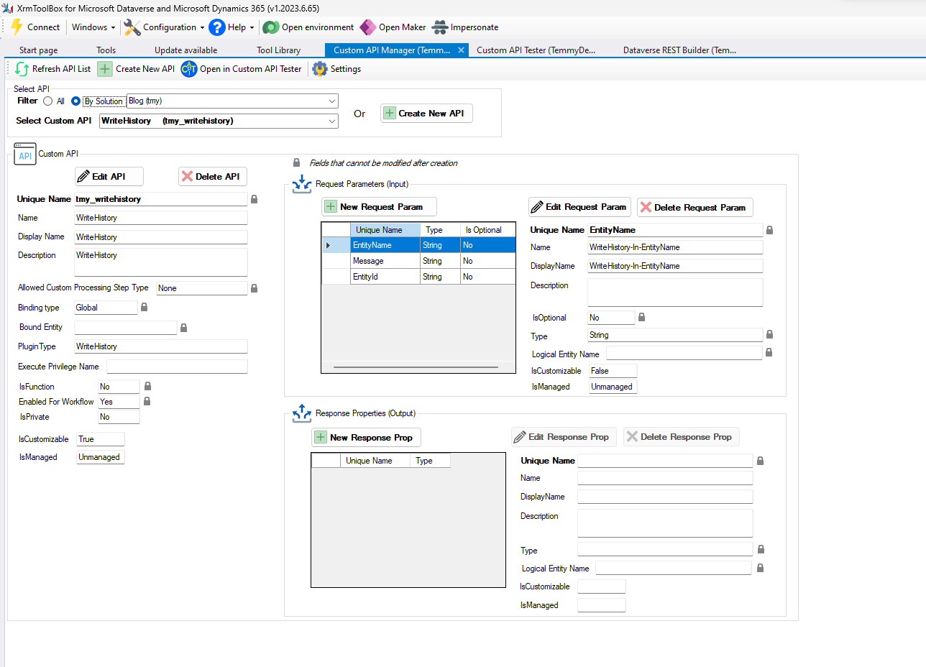Image resolution: width=926 pixels, height=667 pixels.
Task: Click the request grid Type column header
Action: (x=440, y=230)
